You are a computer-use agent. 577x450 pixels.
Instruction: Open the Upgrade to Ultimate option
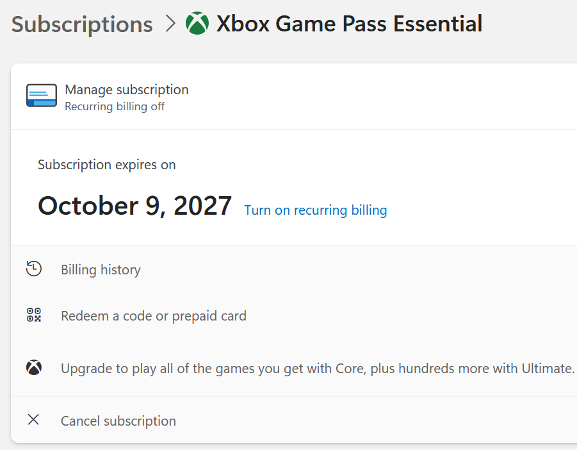tap(317, 369)
